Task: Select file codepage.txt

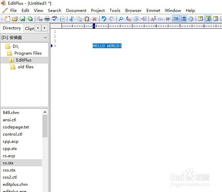Action: [x=16, y=127]
